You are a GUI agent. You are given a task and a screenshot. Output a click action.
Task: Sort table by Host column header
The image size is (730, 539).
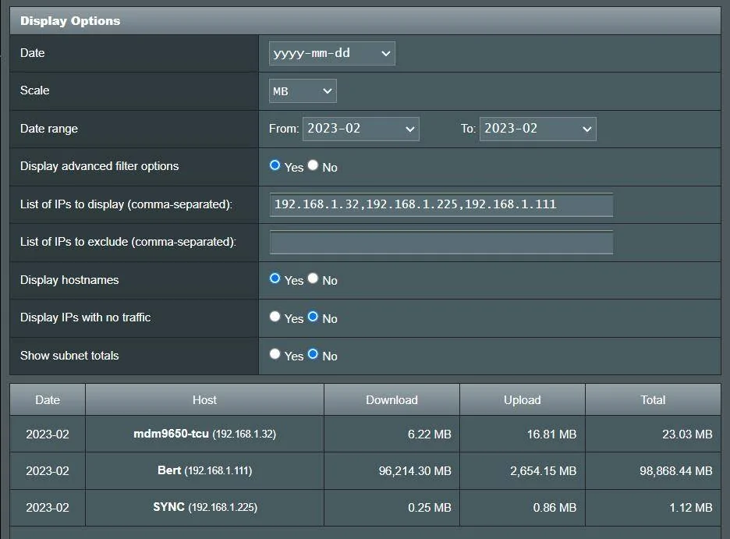click(204, 400)
